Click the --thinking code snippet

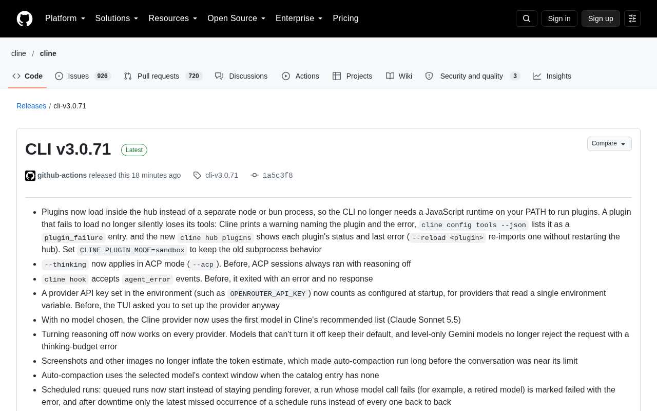tap(65, 265)
